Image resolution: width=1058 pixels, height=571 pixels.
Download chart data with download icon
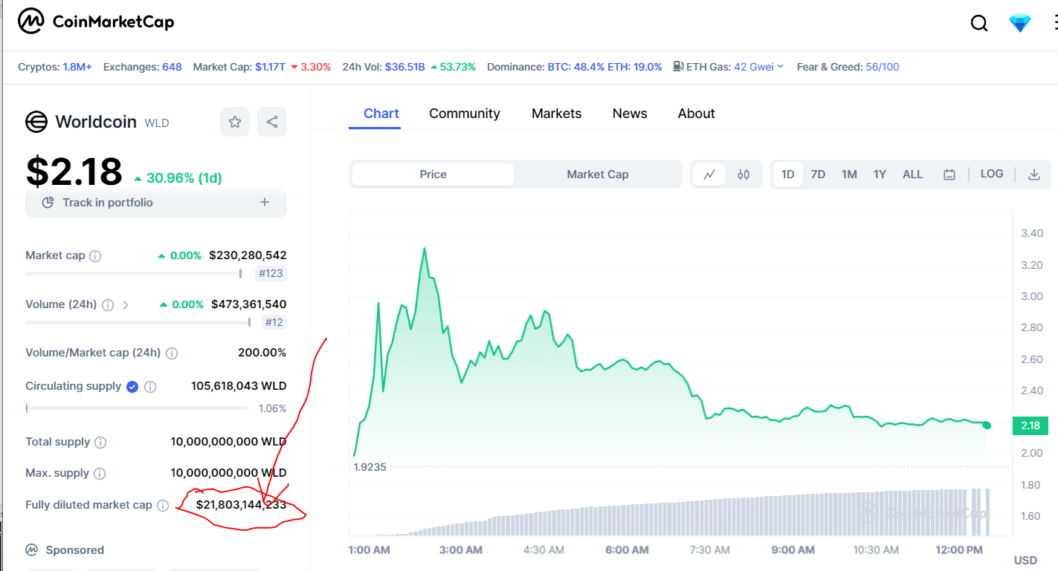point(1033,174)
